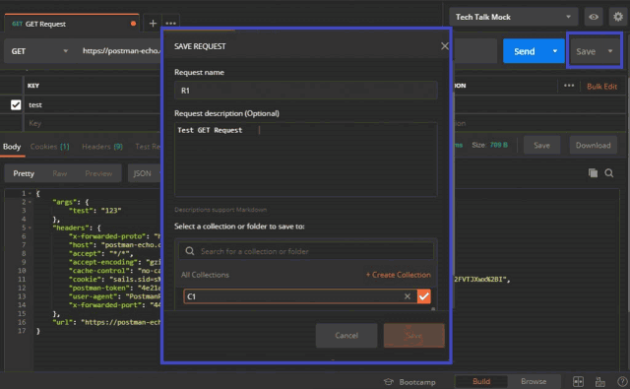
Task: Clear the C1 collection name with X
Action: (x=408, y=296)
